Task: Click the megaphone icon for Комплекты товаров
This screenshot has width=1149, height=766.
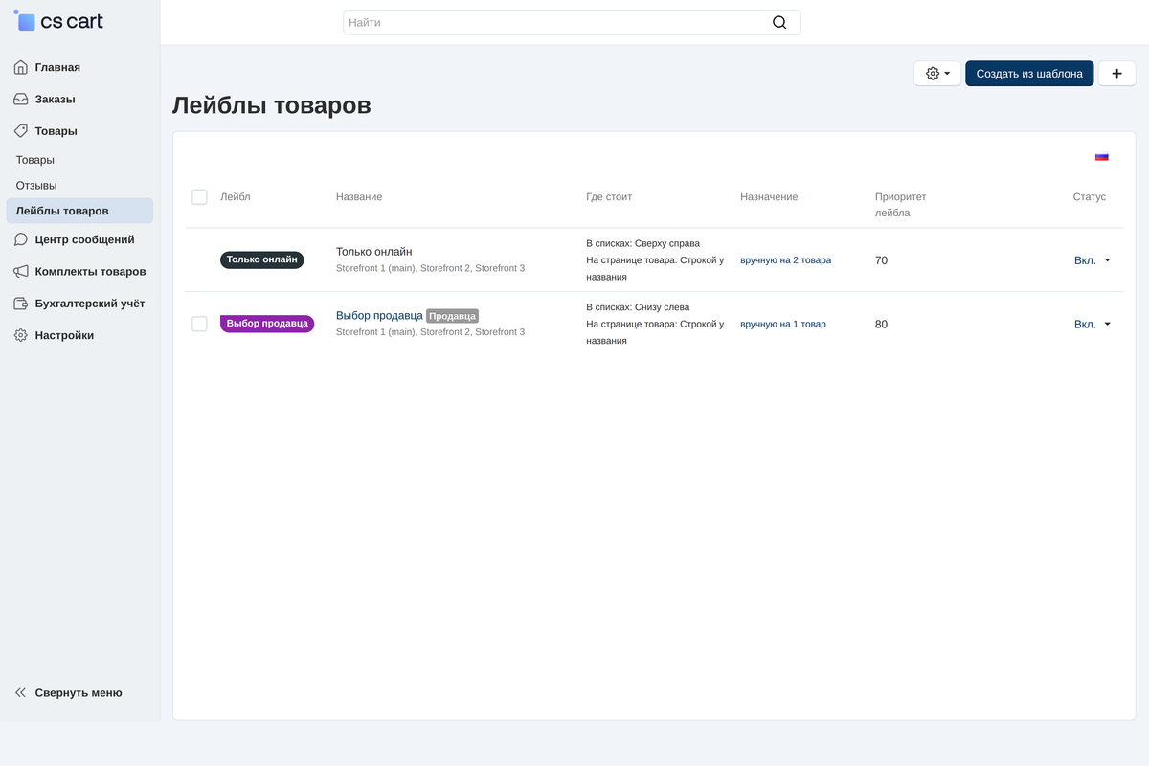Action: pyautogui.click(x=21, y=271)
